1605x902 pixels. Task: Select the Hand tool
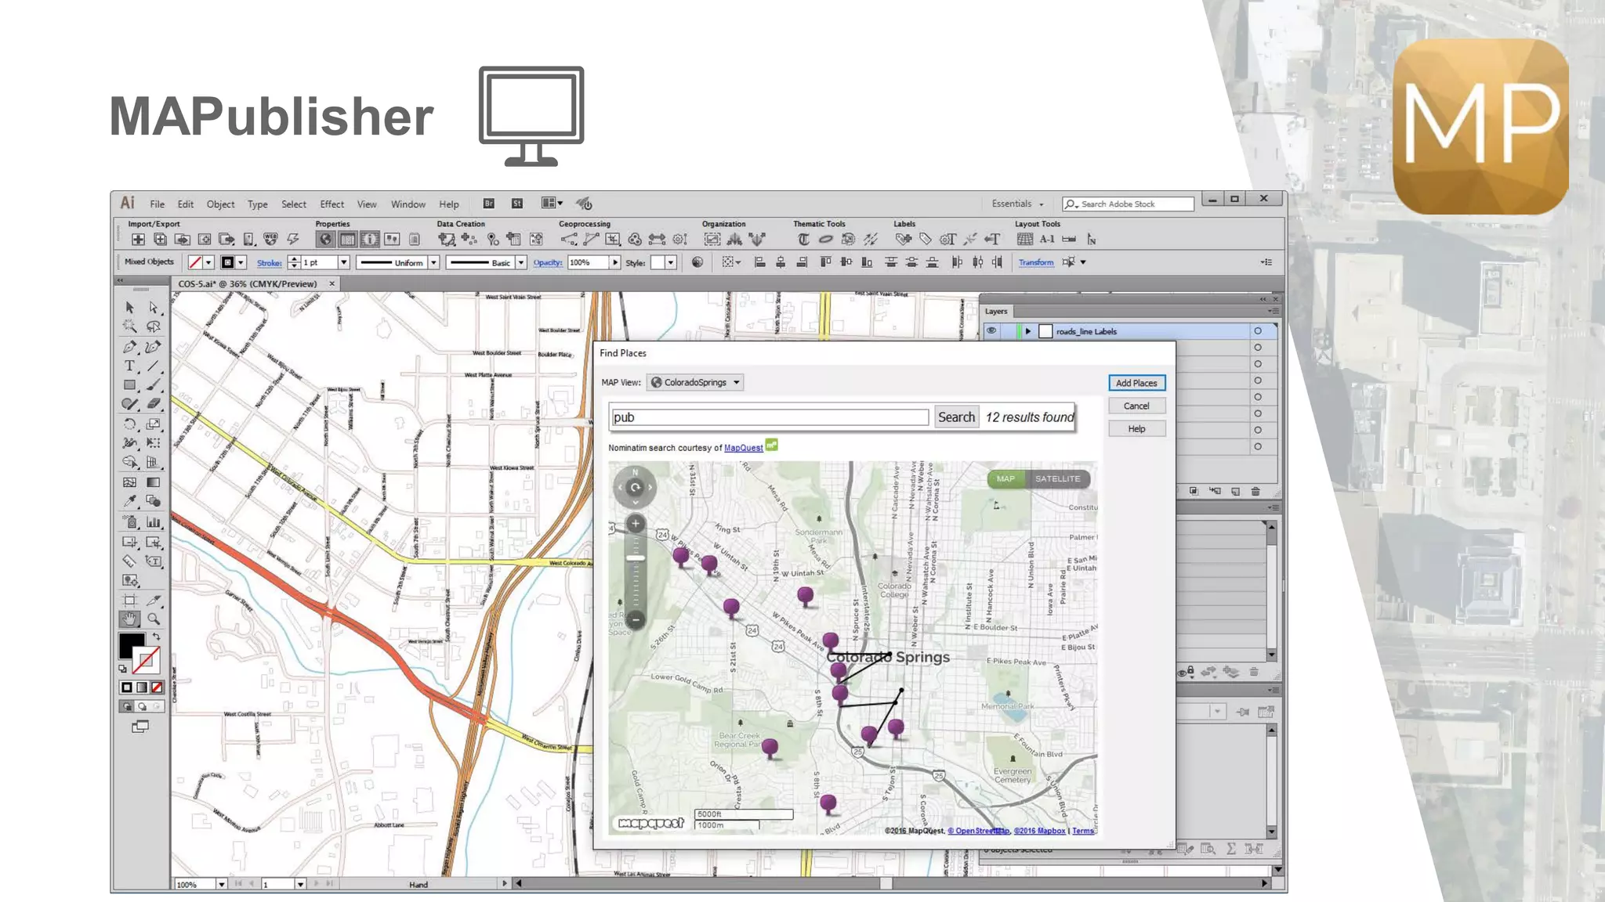click(x=129, y=619)
